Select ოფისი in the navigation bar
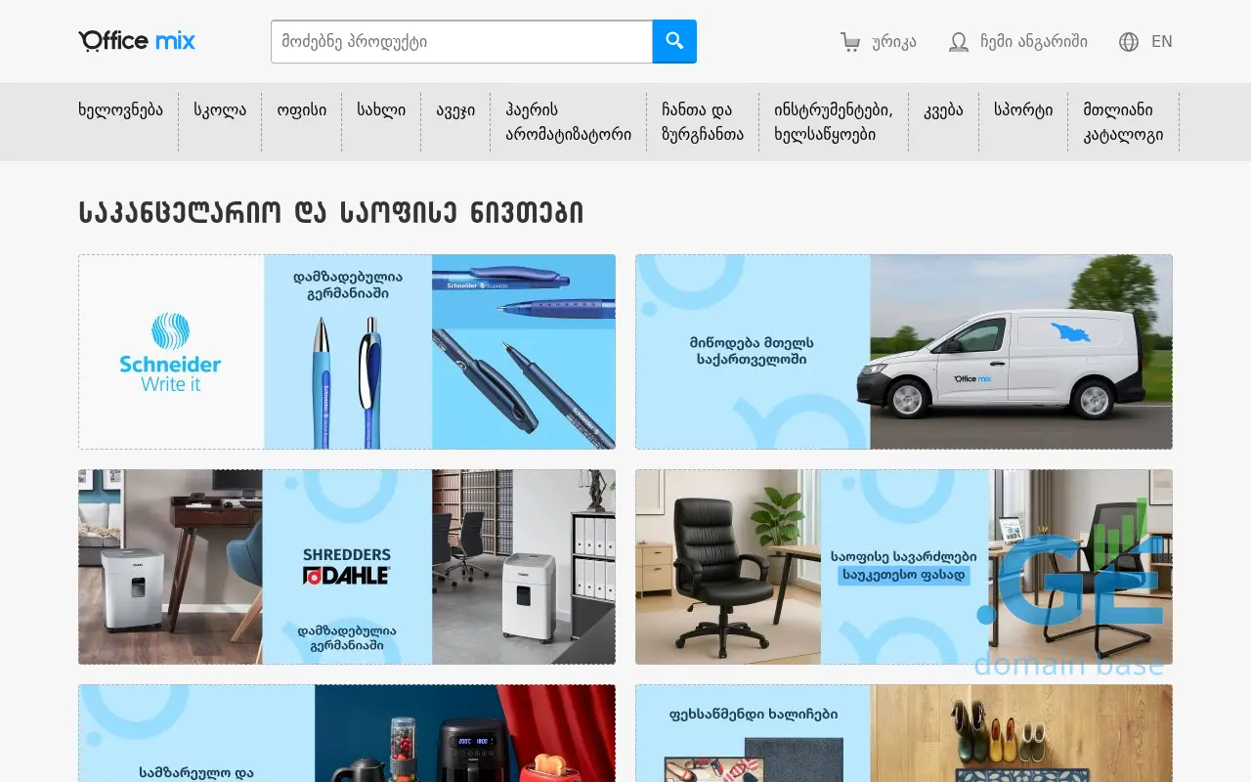This screenshot has height=782, width=1251. point(301,109)
